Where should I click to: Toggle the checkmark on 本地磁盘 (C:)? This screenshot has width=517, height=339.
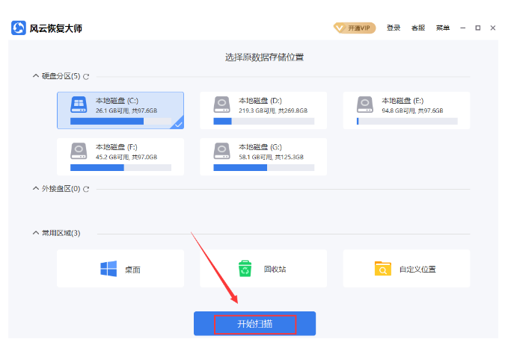tap(178, 124)
